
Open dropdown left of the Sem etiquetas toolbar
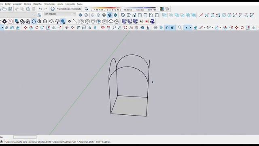coord(35,15)
